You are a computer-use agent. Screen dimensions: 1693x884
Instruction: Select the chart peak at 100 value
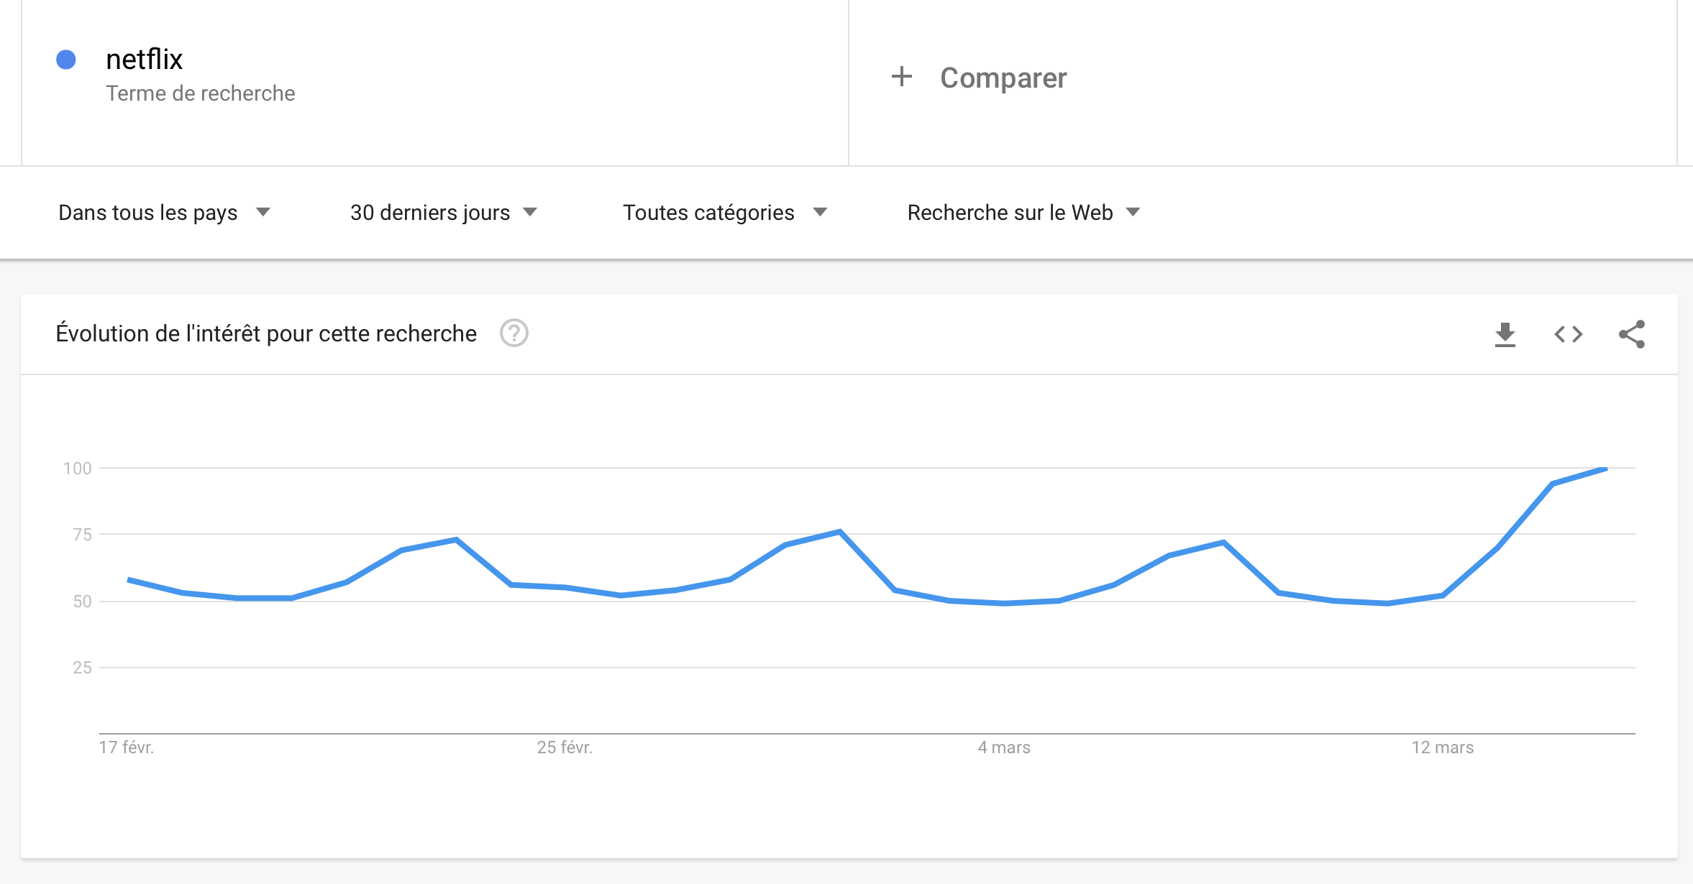pyautogui.click(x=1606, y=469)
